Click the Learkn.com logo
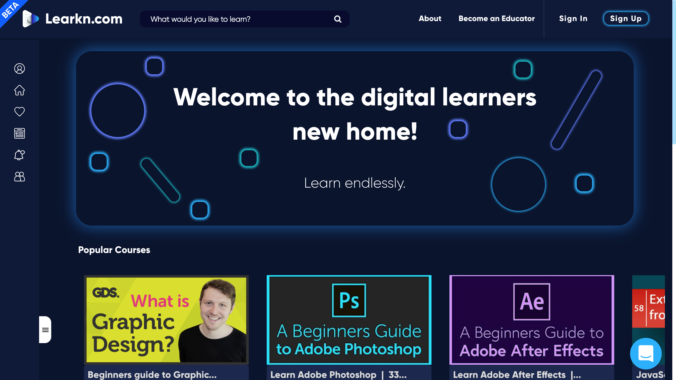Viewport: 676px width, 380px height. [73, 19]
